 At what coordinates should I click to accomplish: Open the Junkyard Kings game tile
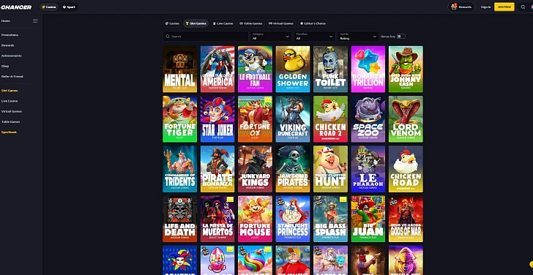coord(255,169)
